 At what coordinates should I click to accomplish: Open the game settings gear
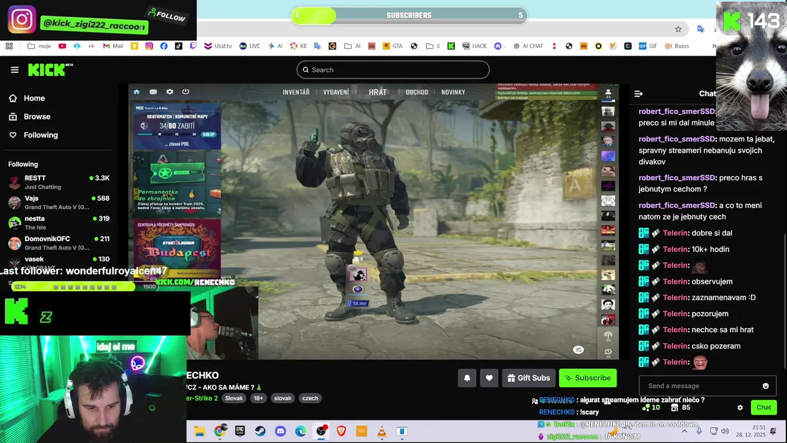[170, 92]
